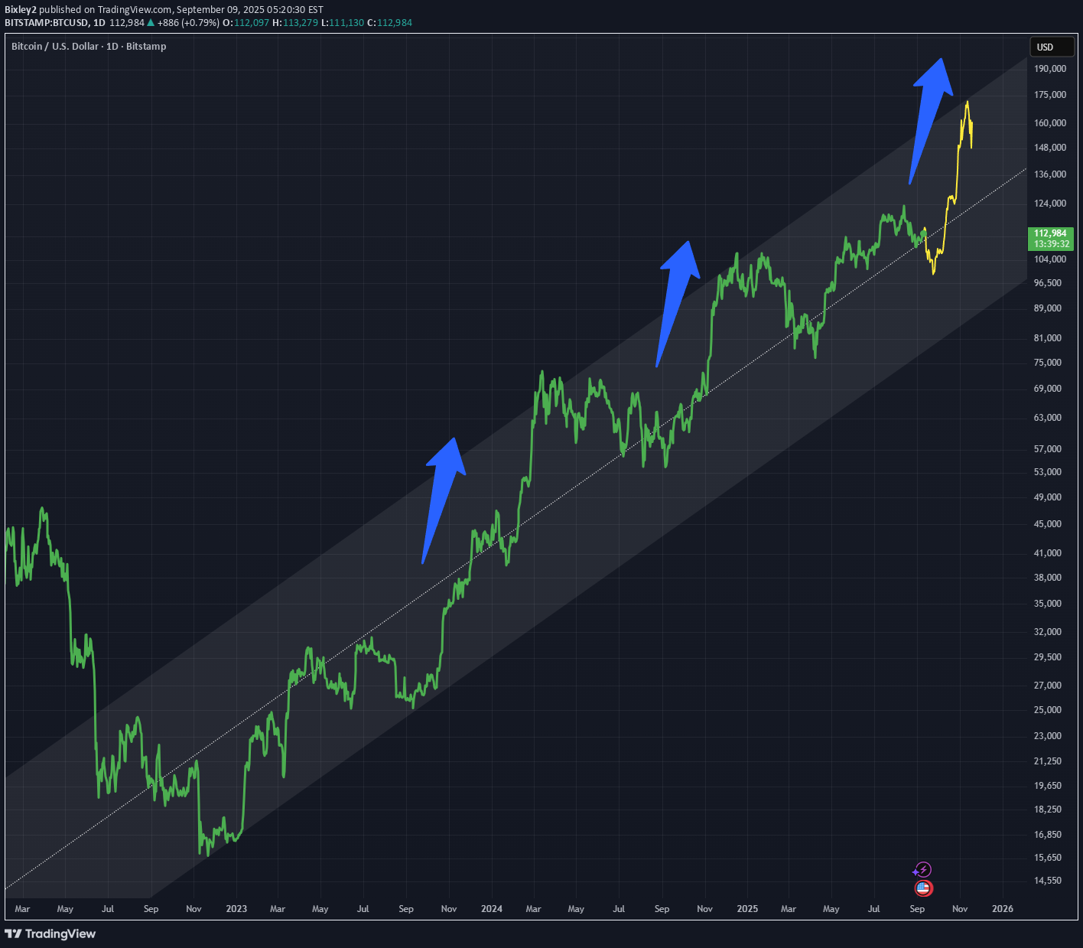Click the 89,000 price axis label
Image resolution: width=1083 pixels, height=948 pixels.
(x=1048, y=308)
